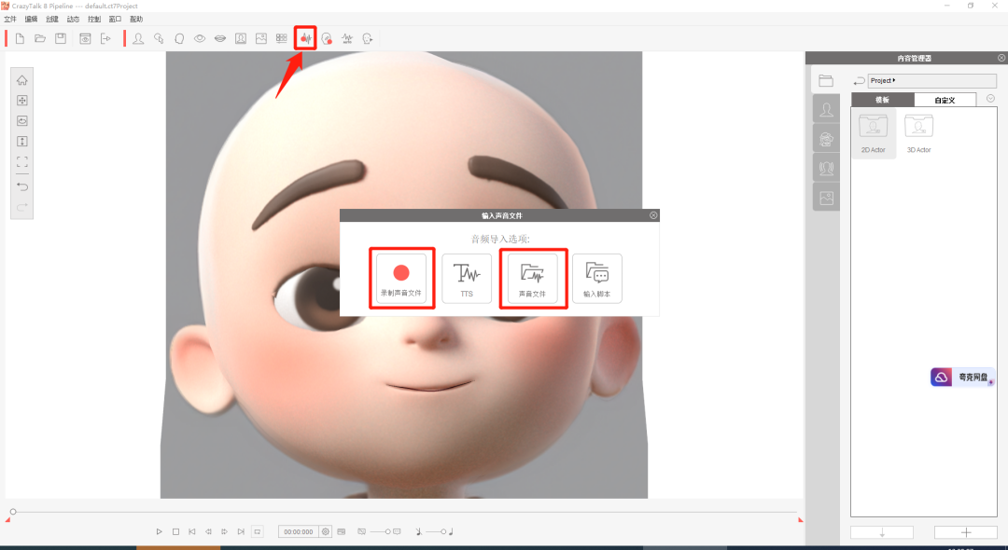Click the greyed redo arrow in left toolbar
Screen dimensions: 1008x550
point(21,207)
